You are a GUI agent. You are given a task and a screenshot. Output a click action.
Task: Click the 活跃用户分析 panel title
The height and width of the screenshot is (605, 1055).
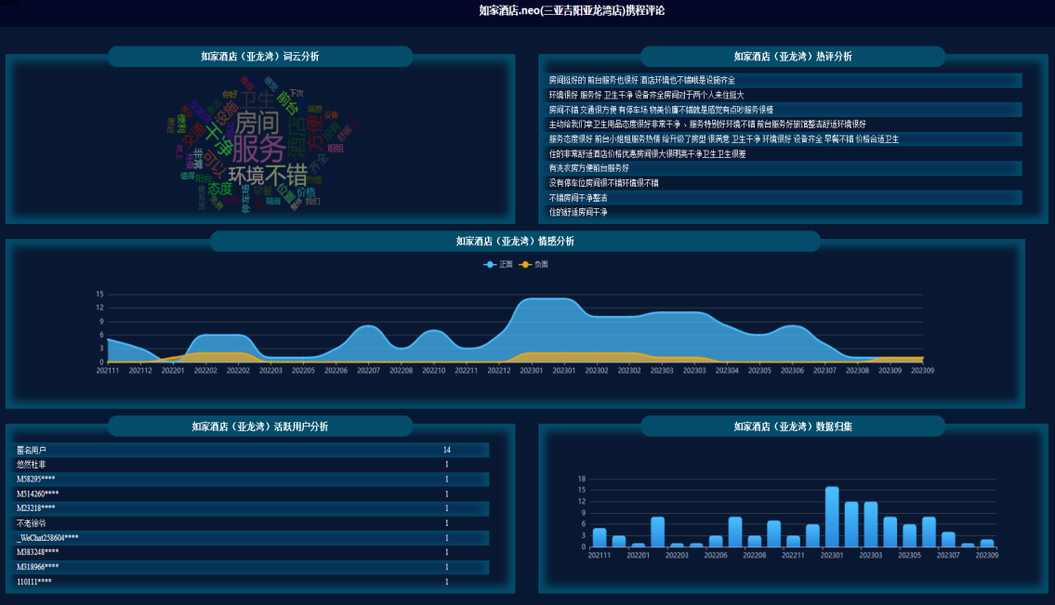click(260, 427)
